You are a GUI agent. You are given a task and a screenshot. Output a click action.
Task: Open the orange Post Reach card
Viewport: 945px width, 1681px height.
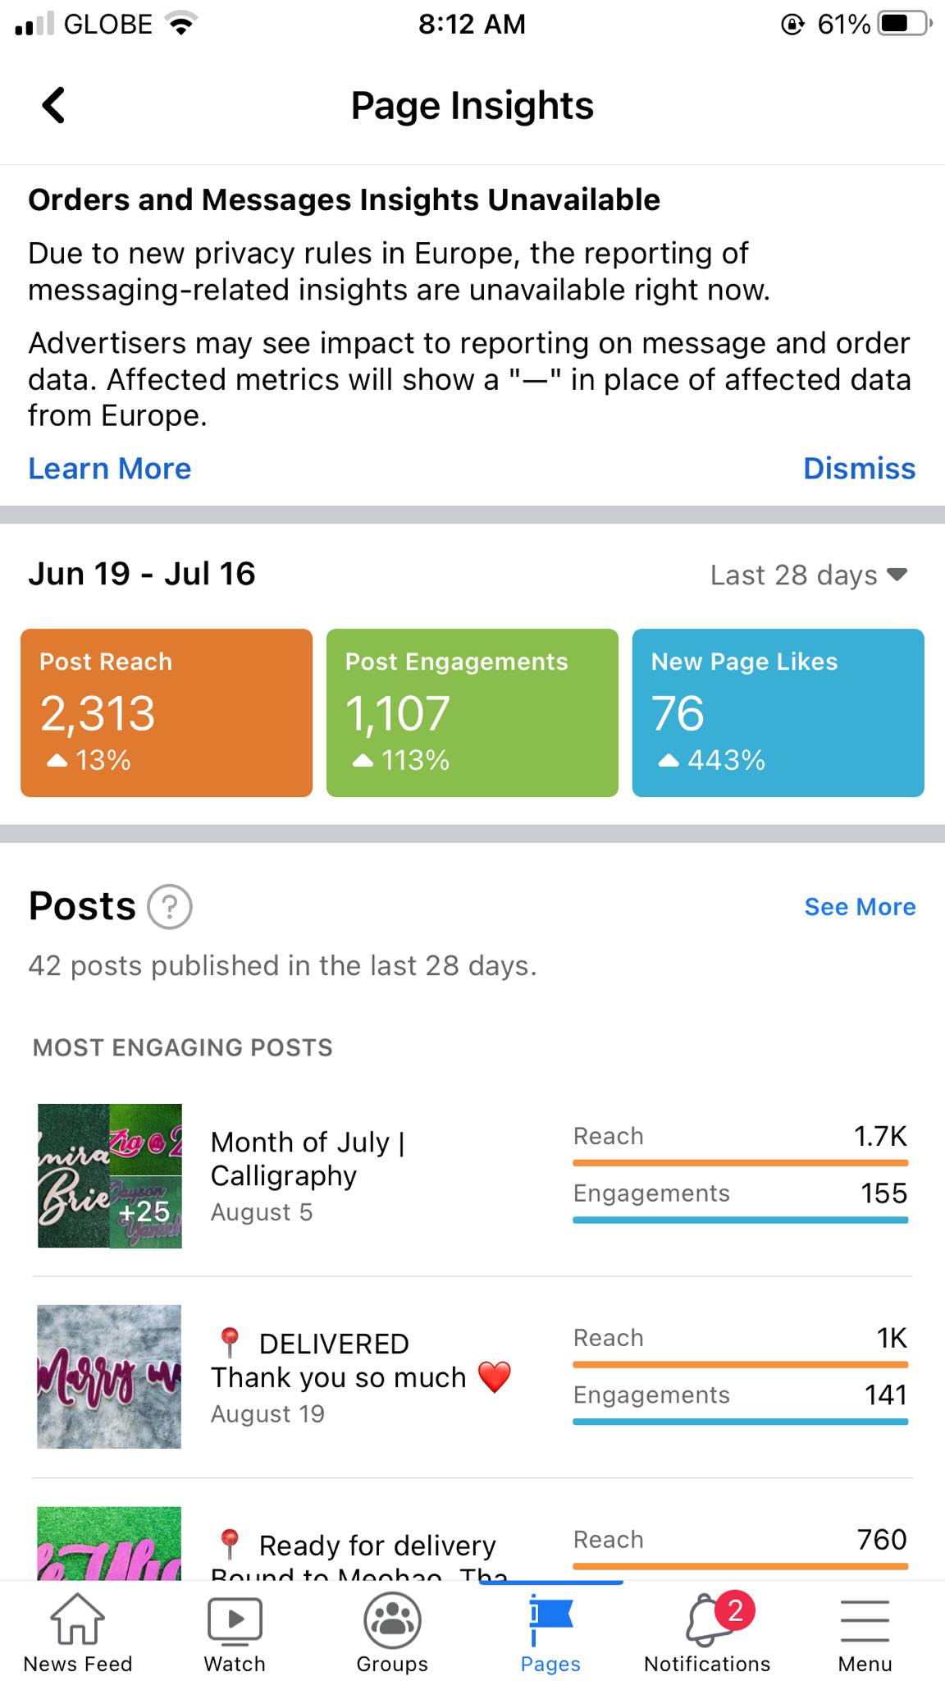[x=167, y=712]
